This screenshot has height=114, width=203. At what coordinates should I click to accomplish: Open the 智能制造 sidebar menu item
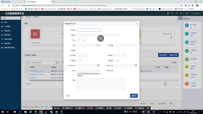pyautogui.click(x=7, y=35)
